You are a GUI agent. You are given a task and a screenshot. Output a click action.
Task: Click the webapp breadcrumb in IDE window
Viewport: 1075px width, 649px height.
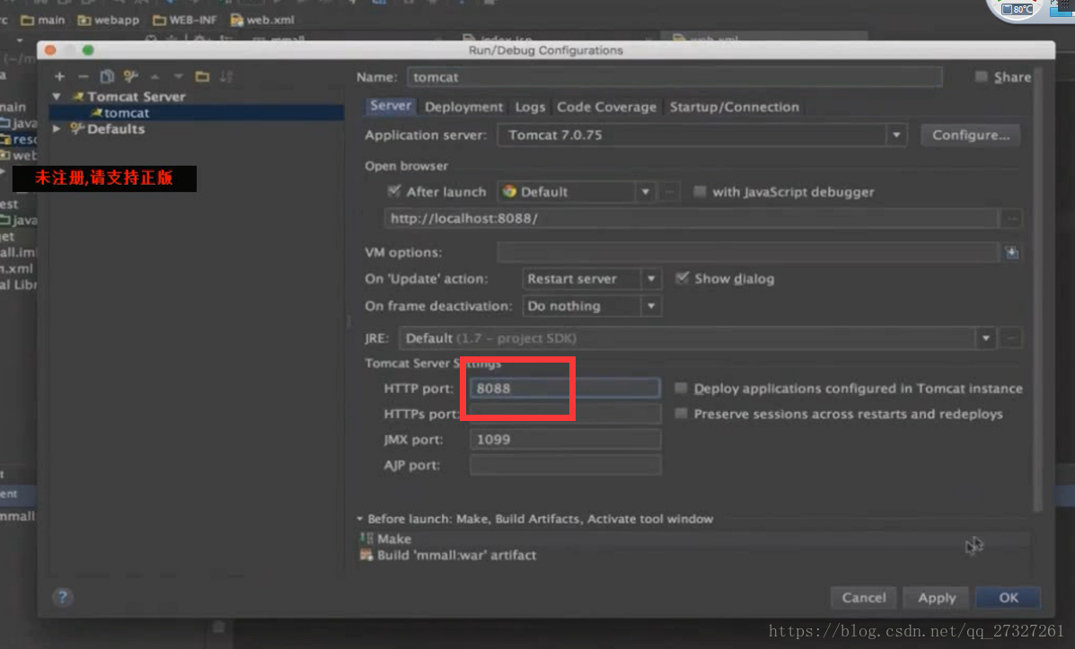tap(109, 20)
